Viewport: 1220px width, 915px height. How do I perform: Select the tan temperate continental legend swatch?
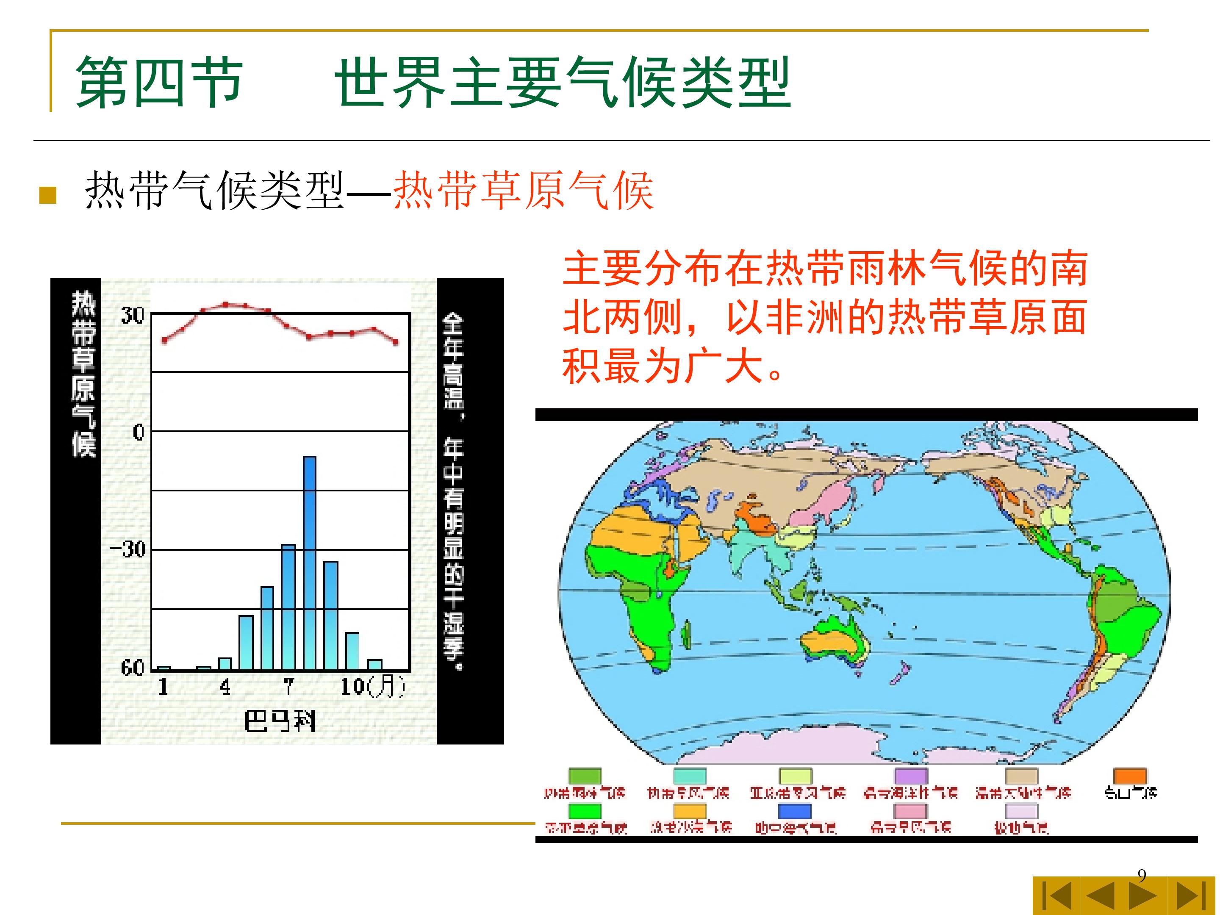click(1021, 776)
